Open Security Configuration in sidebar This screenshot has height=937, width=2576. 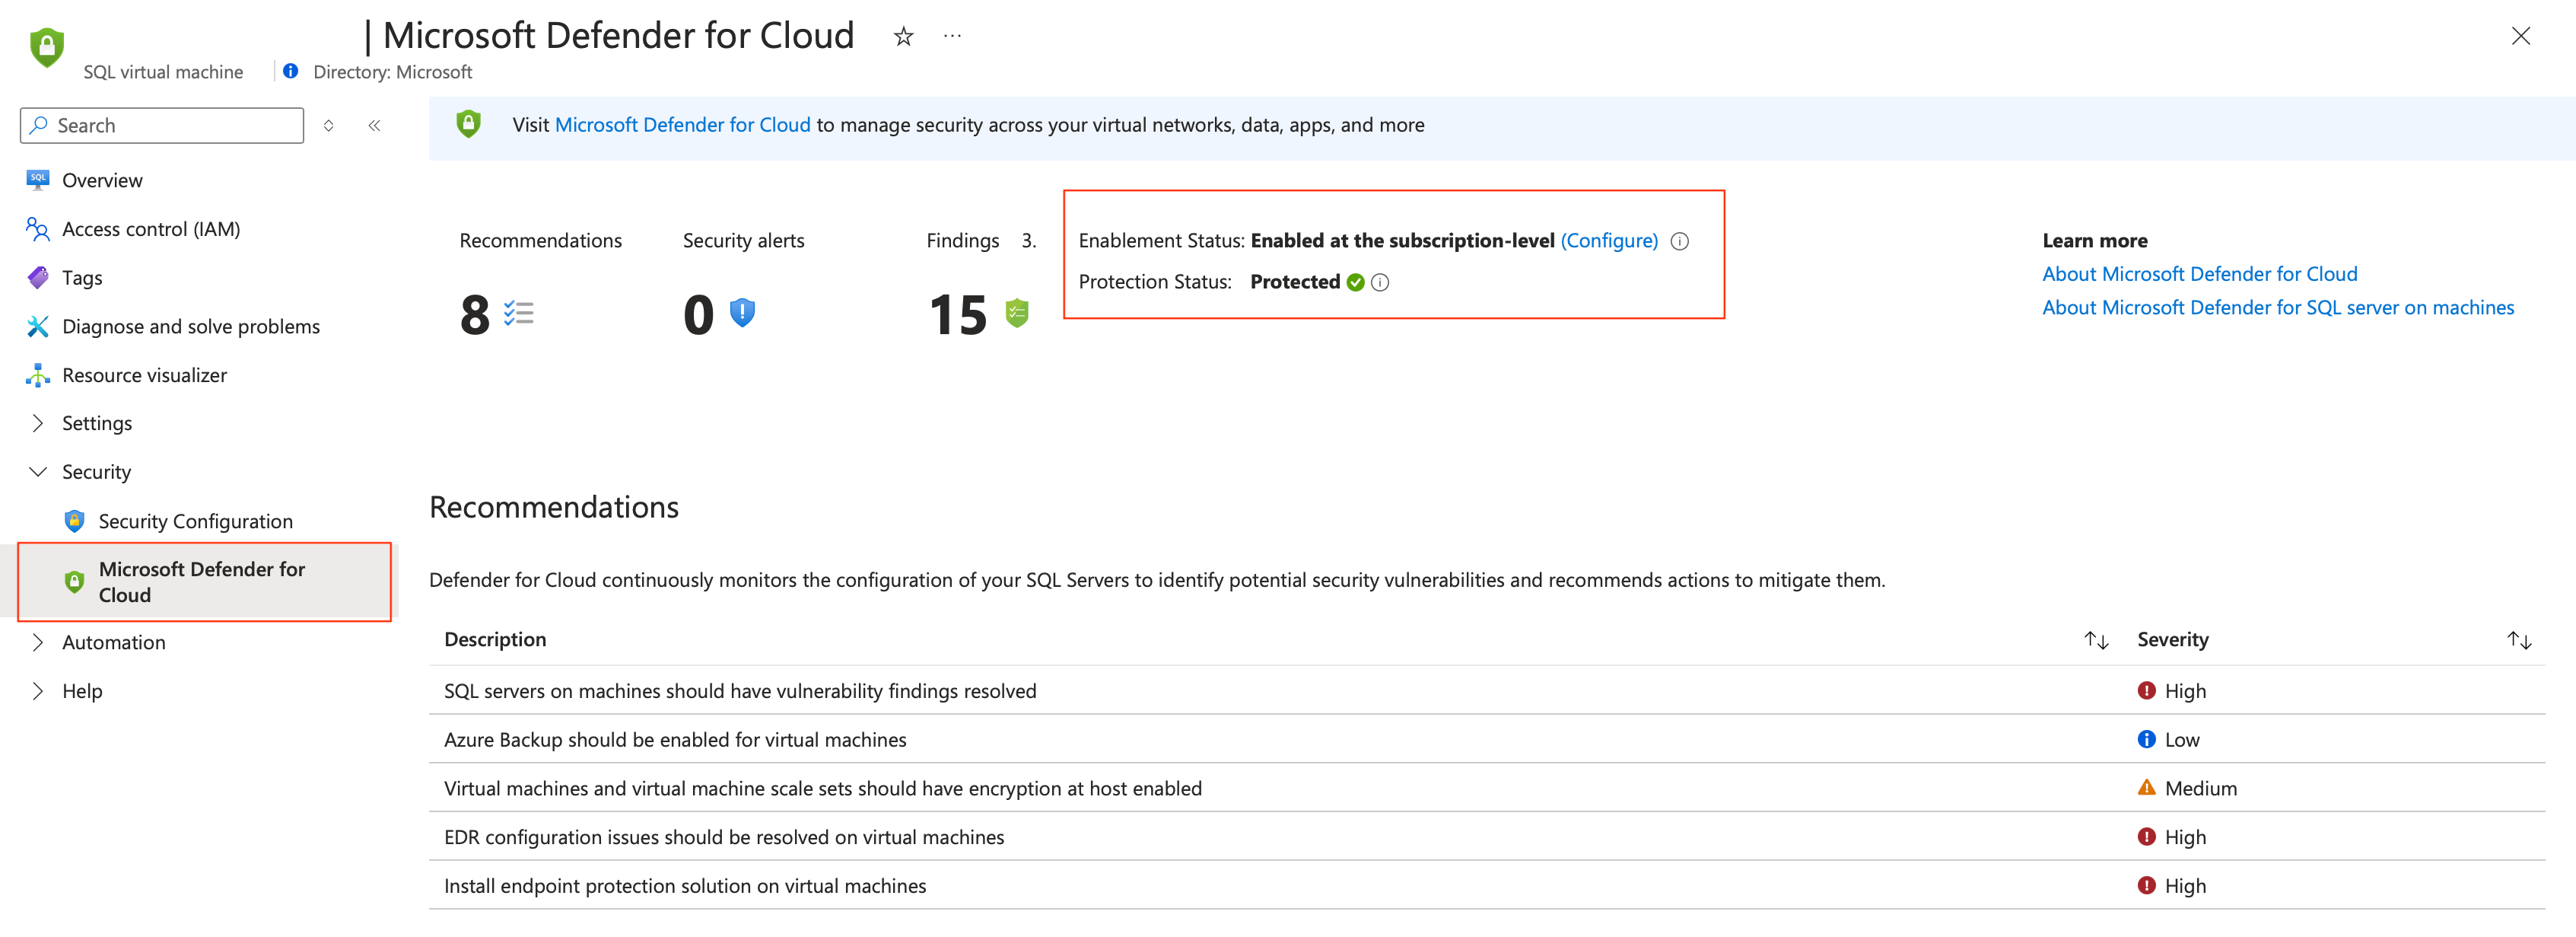[195, 521]
